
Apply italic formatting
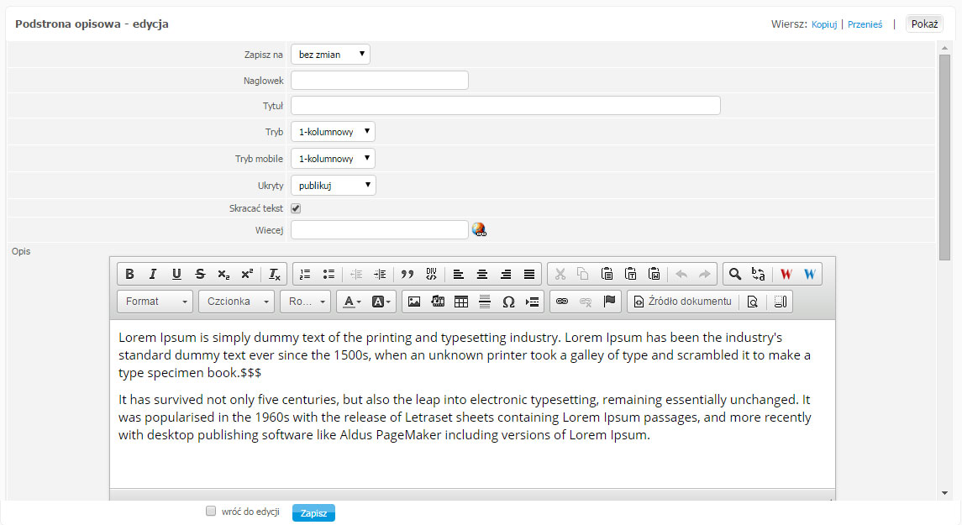153,274
